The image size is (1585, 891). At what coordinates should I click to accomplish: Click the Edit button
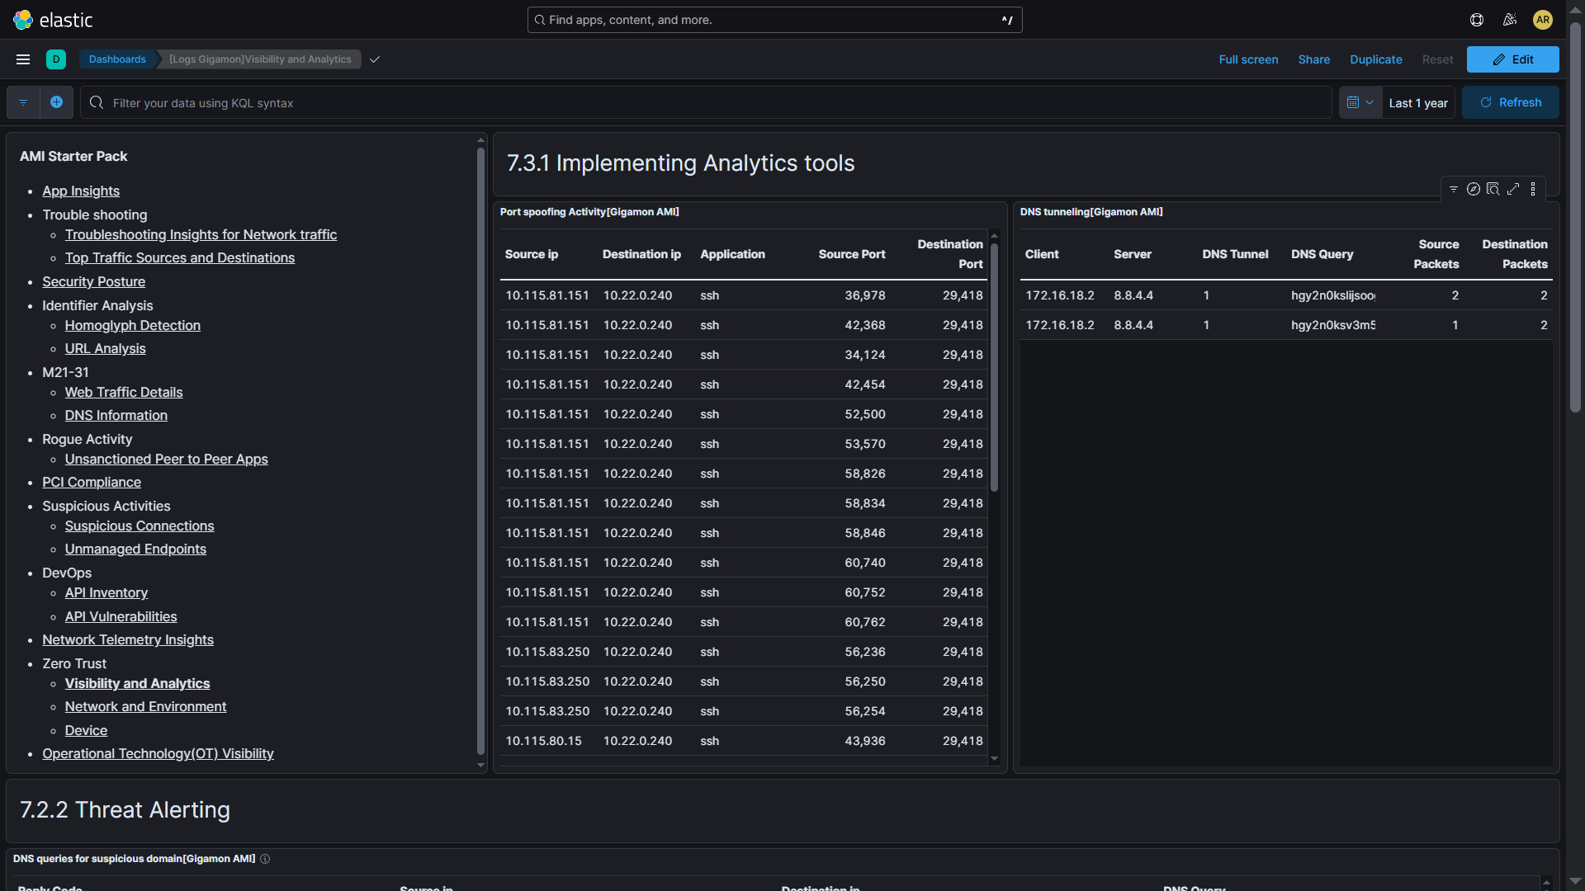pos(1513,59)
